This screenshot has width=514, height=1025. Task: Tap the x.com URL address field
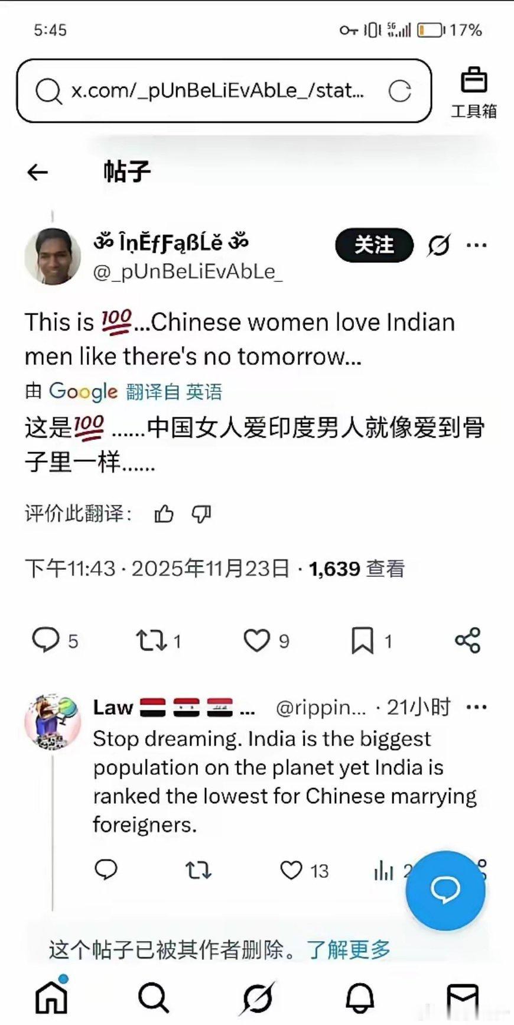(225, 90)
